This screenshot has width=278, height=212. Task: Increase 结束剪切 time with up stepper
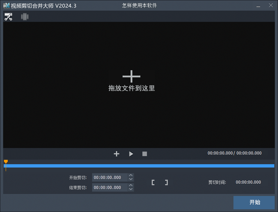131,186
